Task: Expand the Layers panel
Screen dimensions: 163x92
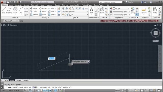Action: pos(75,18)
